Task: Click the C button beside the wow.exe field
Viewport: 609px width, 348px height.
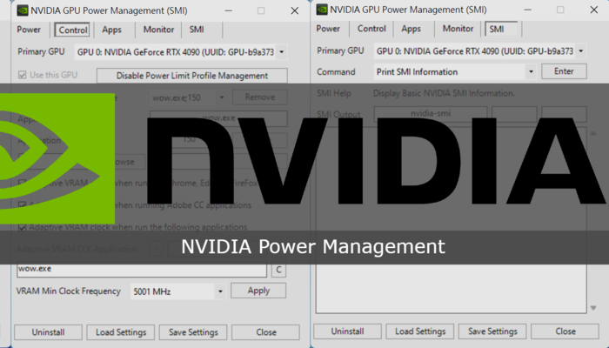Action: click(x=278, y=270)
